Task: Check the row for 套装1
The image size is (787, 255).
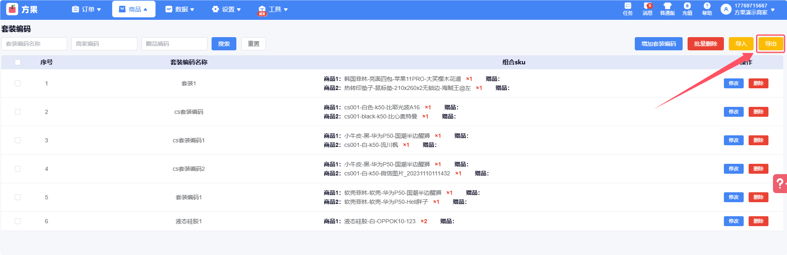Action: point(18,83)
